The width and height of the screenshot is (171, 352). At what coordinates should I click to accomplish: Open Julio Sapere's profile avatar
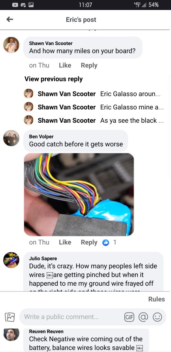point(11,260)
